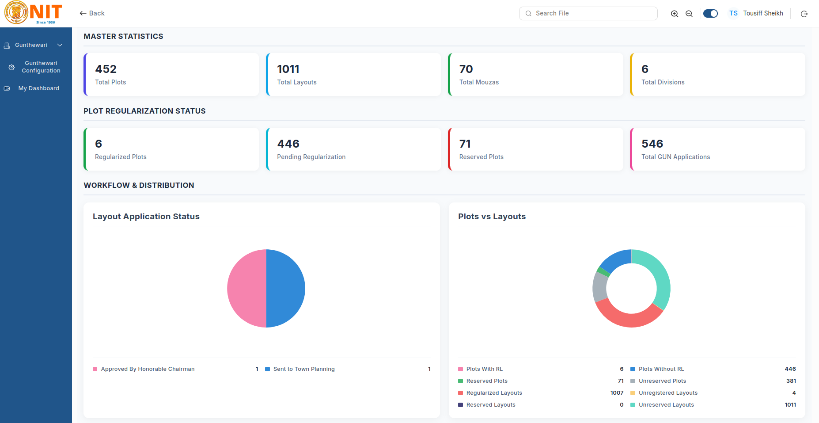
Task: Click the pink Approved By Honorable Chairman swatch
Action: click(95, 369)
